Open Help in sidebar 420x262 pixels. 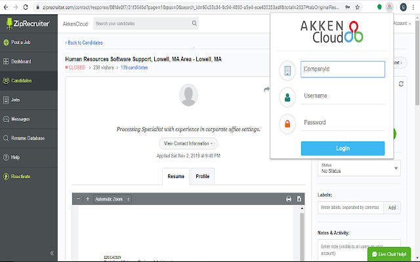(29, 157)
